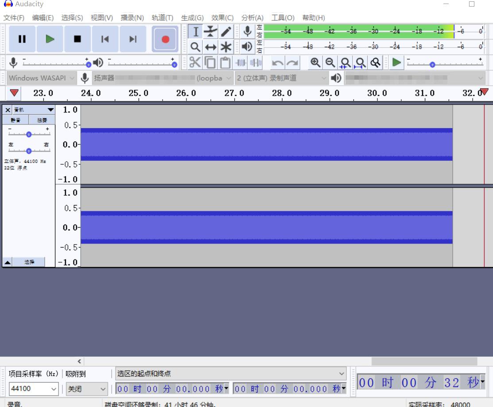
Task: Click the Redo arrow
Action: click(292, 62)
